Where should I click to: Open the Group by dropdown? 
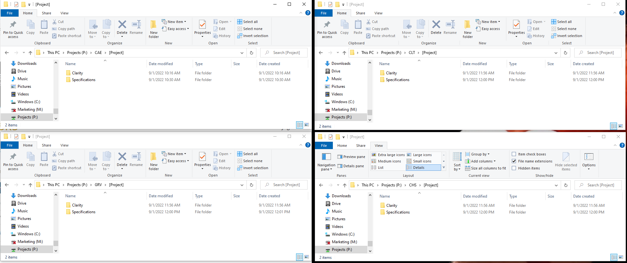point(480,154)
